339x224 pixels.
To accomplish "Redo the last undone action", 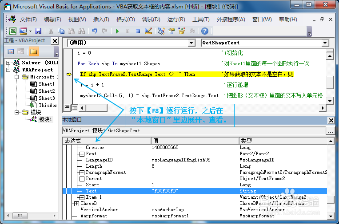I will (105, 31).
